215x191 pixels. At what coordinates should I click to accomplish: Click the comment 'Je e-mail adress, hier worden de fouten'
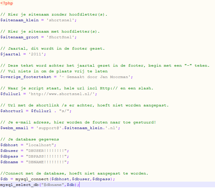tap(78, 122)
